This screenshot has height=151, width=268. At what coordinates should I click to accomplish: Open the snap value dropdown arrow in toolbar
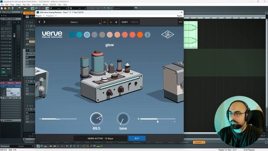[x=85, y=8]
